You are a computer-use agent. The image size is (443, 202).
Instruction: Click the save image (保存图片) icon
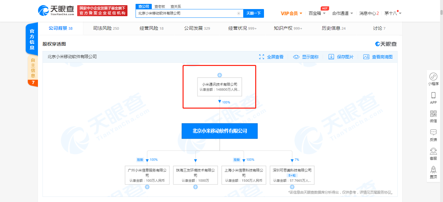331,57
